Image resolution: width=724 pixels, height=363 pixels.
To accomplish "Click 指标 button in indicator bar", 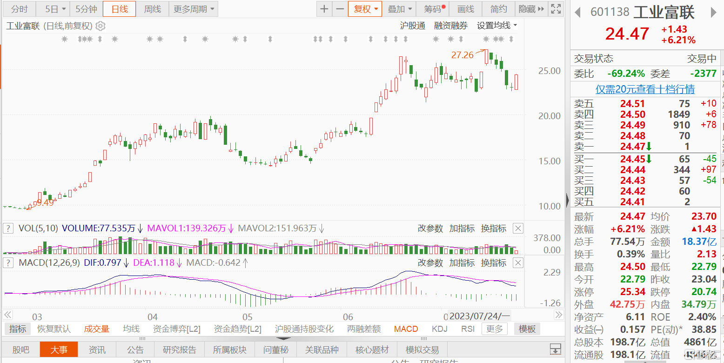I will point(18,329).
